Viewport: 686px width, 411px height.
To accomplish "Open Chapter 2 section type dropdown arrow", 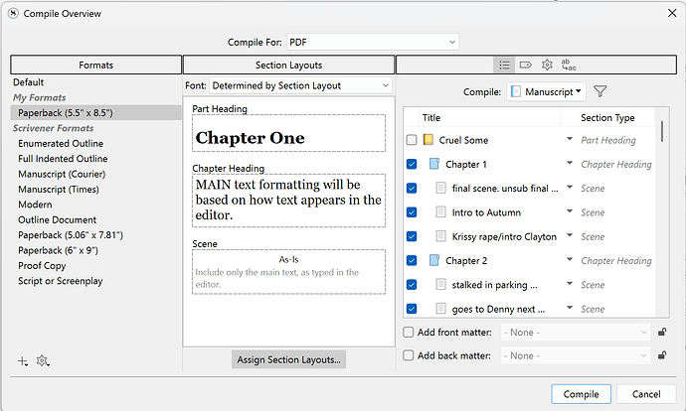I will [570, 259].
